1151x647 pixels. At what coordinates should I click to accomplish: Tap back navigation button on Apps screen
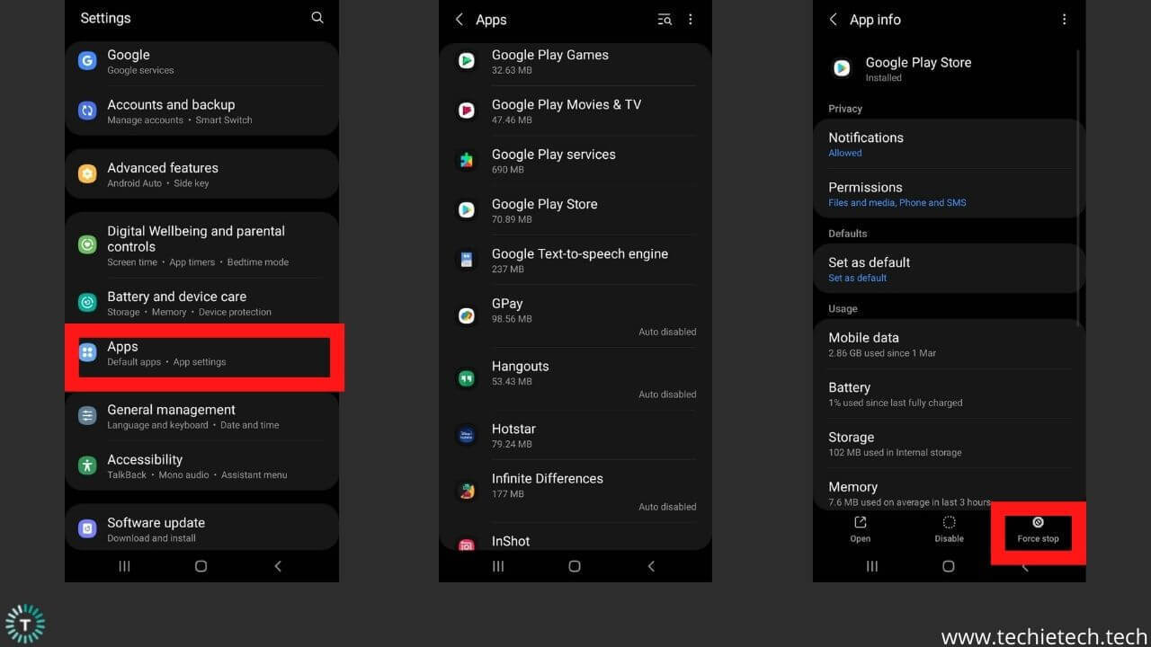click(x=651, y=566)
